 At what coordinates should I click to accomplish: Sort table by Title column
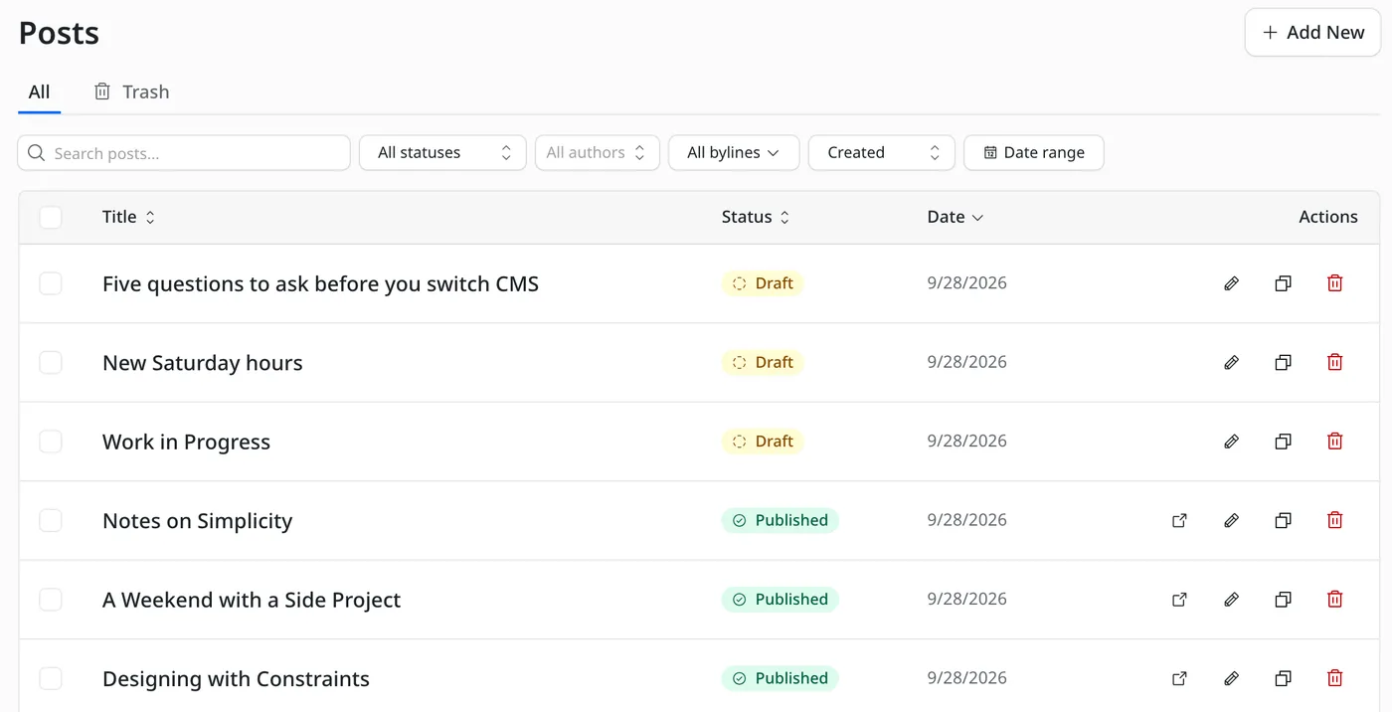128,217
